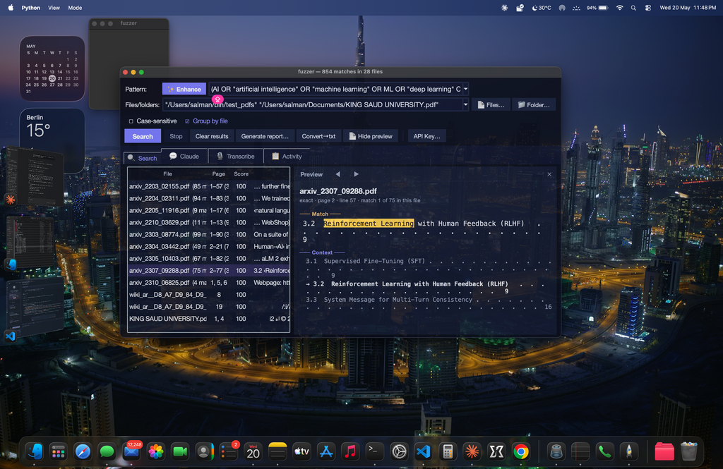
Task: Click the Enhance pattern button
Action: pyautogui.click(x=184, y=89)
